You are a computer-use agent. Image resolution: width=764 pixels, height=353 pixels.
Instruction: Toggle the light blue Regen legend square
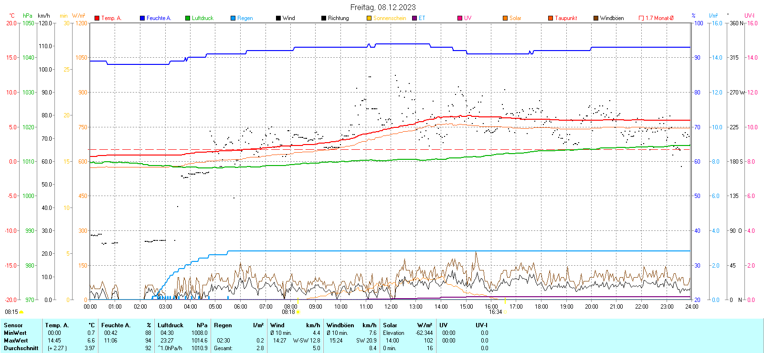[233, 18]
